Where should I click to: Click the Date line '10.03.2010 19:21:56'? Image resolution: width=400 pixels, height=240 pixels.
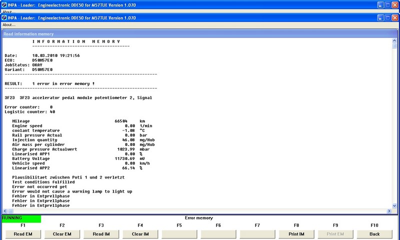(42, 55)
